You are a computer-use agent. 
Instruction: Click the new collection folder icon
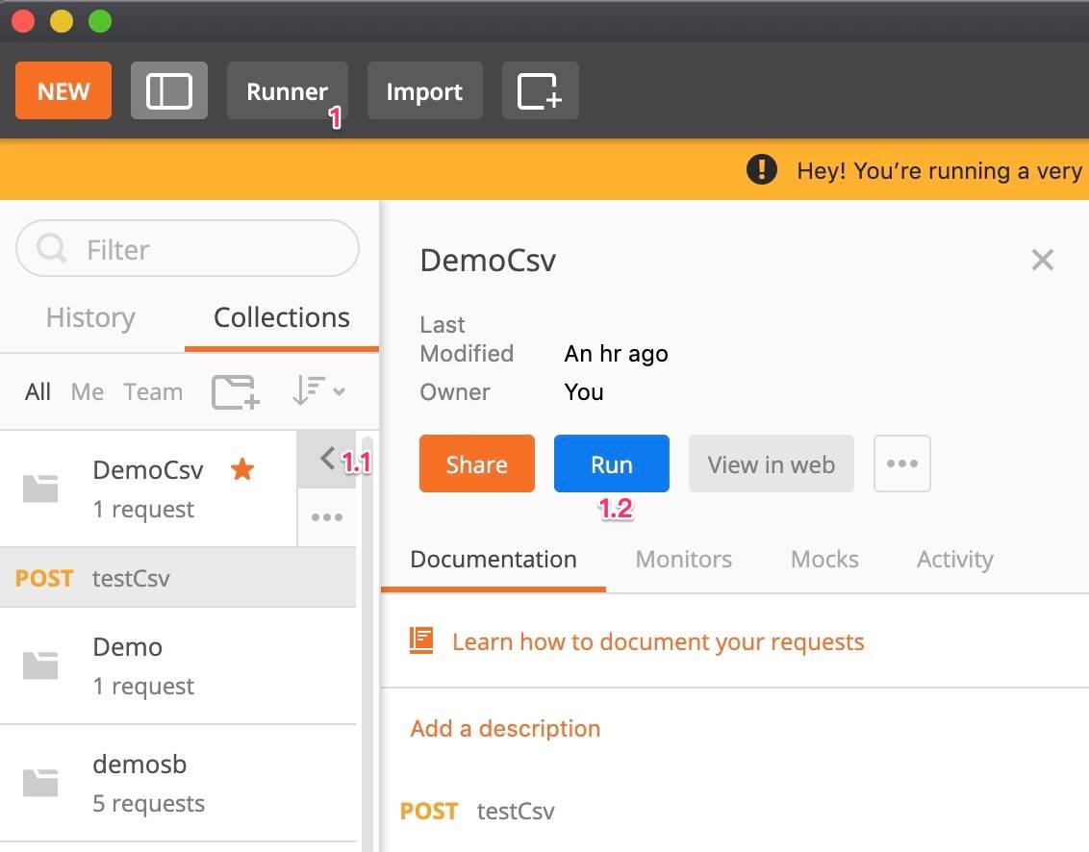236,392
